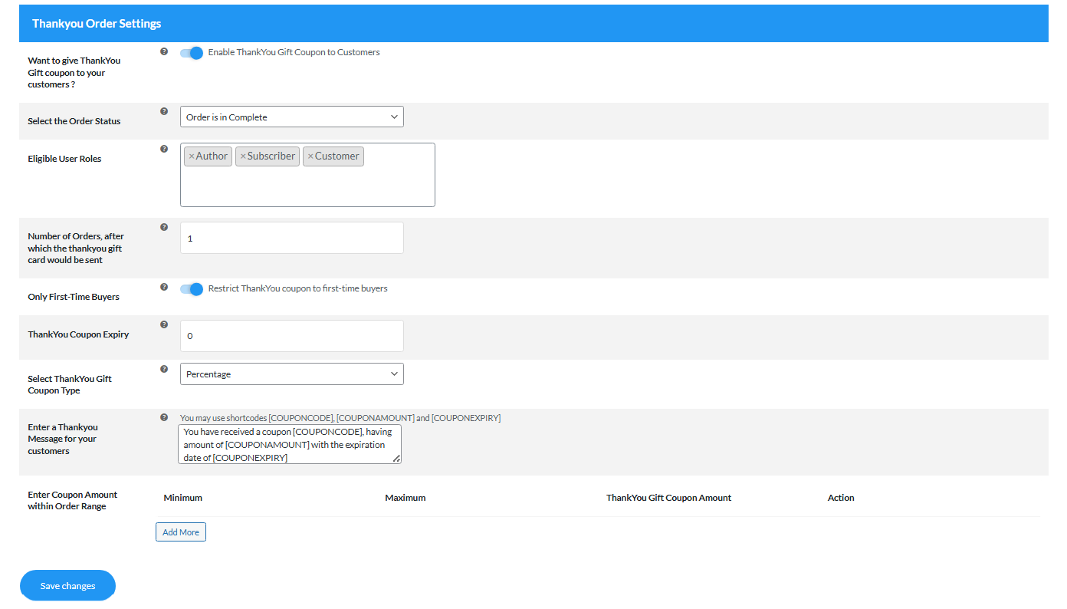Image resolution: width=1067 pixels, height=609 pixels.
Task: Remove the Author role tag
Action: tap(192, 156)
